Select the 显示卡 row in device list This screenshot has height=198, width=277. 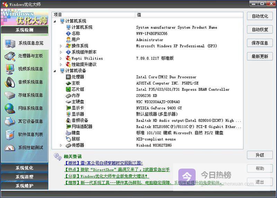(78, 108)
